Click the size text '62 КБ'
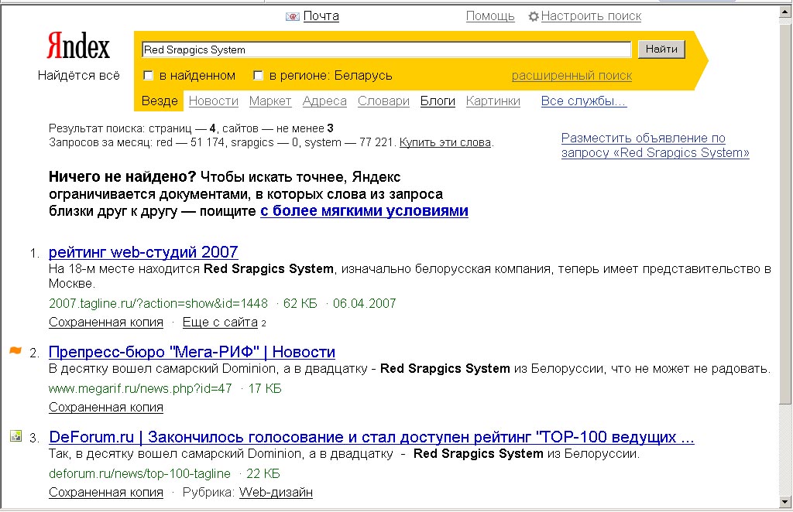 [x=300, y=303]
